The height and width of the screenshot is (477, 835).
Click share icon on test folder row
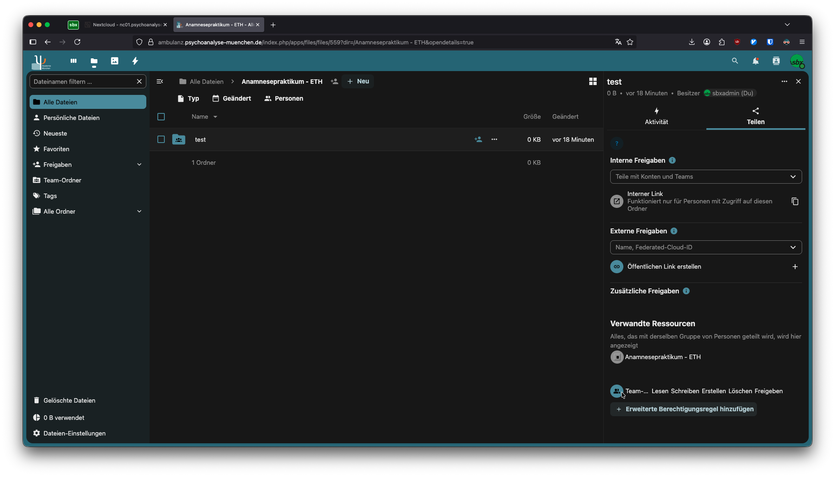[x=478, y=140]
